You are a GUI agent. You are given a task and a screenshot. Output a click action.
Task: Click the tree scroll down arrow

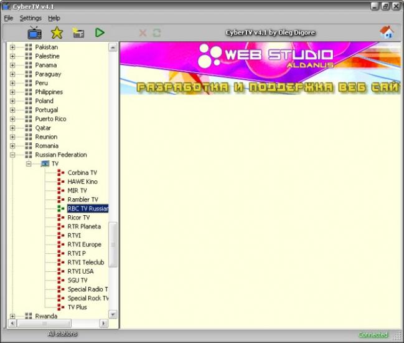tap(113, 314)
